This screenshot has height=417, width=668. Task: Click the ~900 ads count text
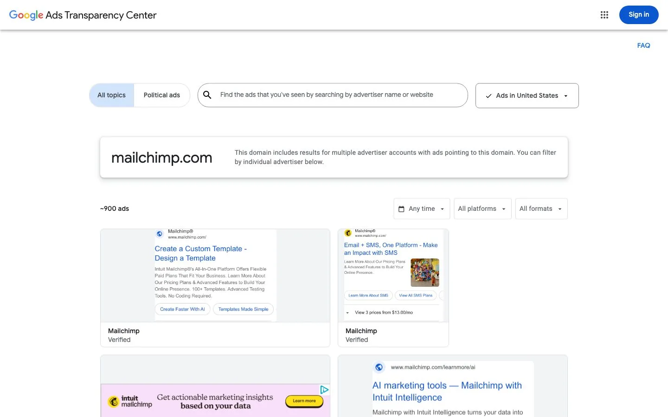pyautogui.click(x=115, y=209)
